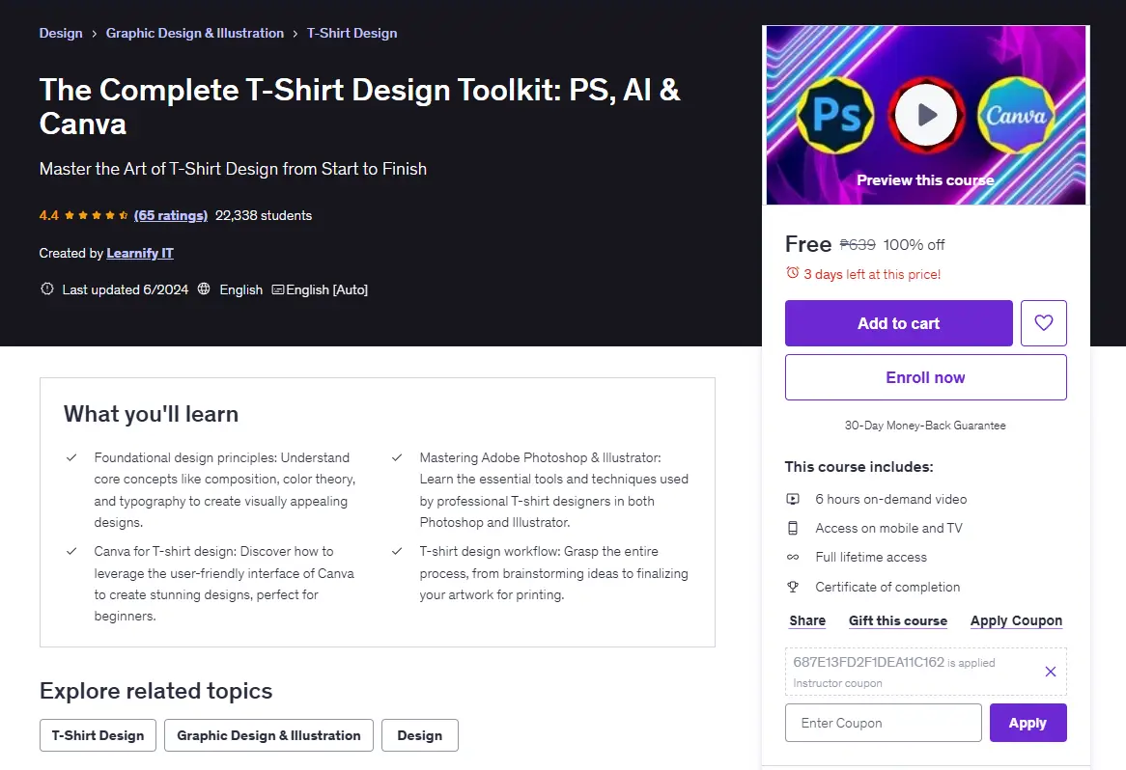Click the infinity lifetime access icon
The width and height of the screenshot is (1126, 770).
click(793, 557)
